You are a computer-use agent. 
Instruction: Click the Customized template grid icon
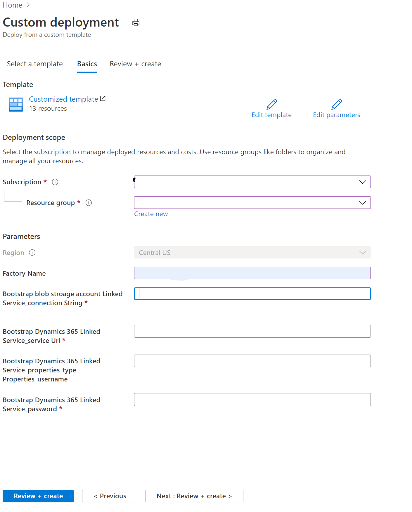point(16,104)
